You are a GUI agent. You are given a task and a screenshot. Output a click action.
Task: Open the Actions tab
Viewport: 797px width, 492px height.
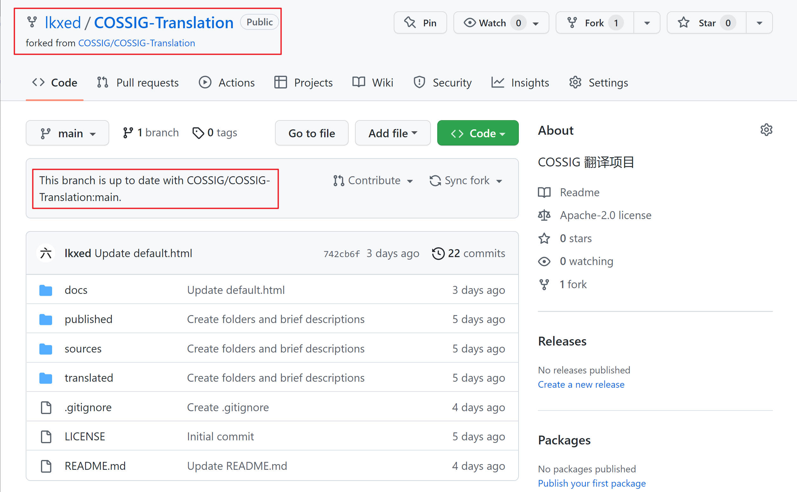(x=227, y=83)
